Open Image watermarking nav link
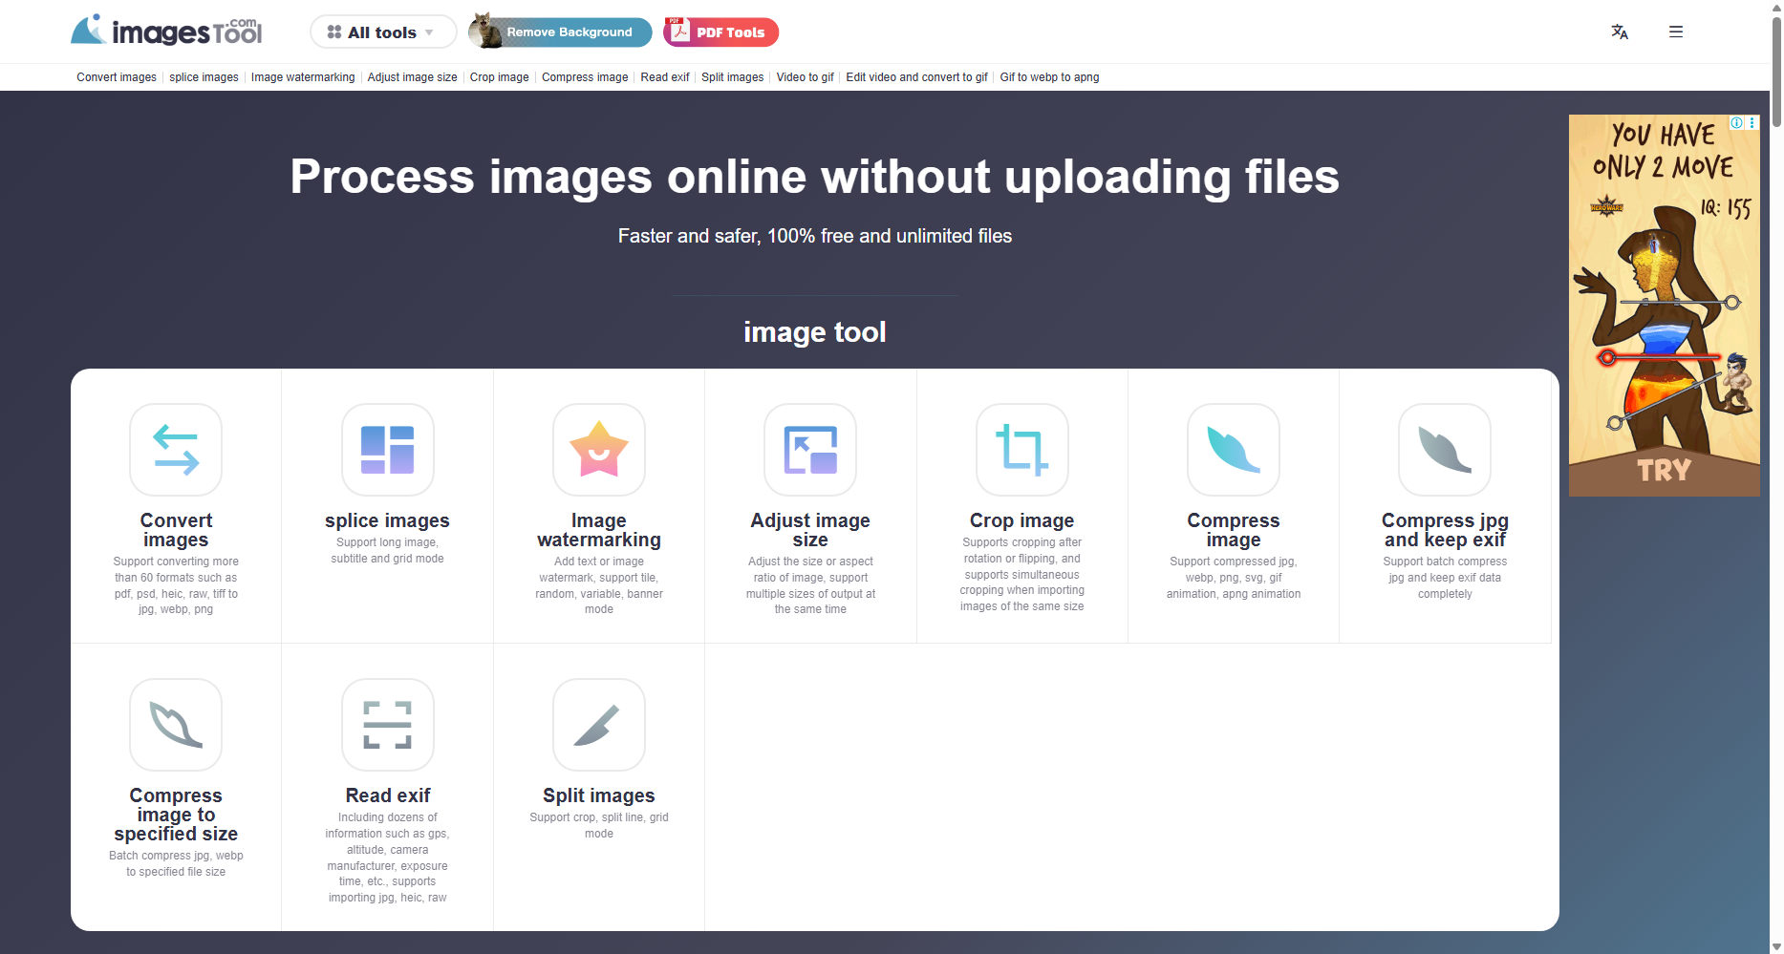 click(303, 77)
